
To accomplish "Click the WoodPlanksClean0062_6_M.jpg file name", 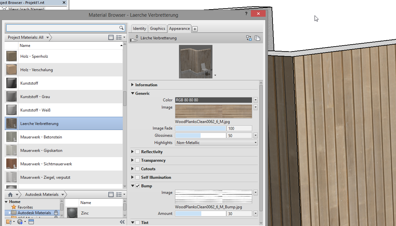I will tap(202, 122).
